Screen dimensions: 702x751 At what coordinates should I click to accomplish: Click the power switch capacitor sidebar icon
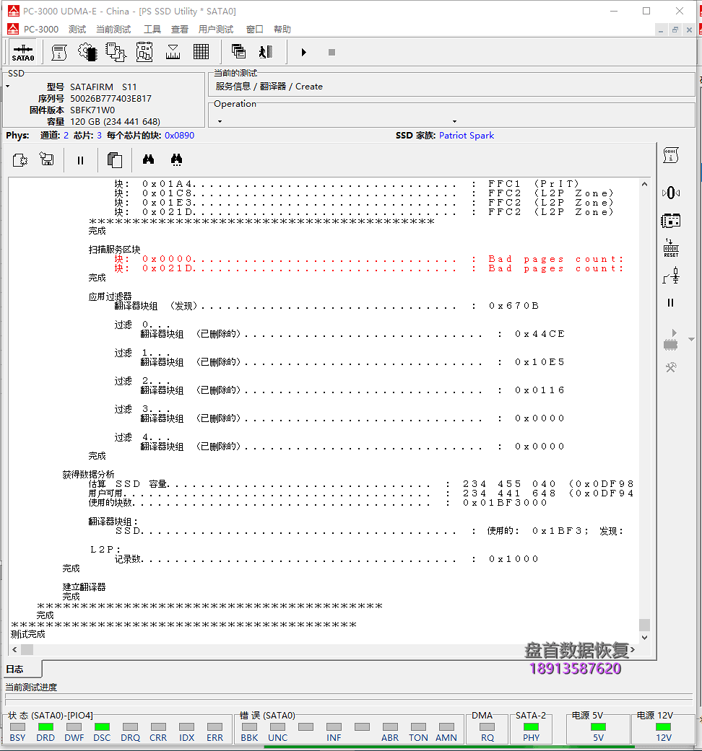pyautogui.click(x=671, y=276)
